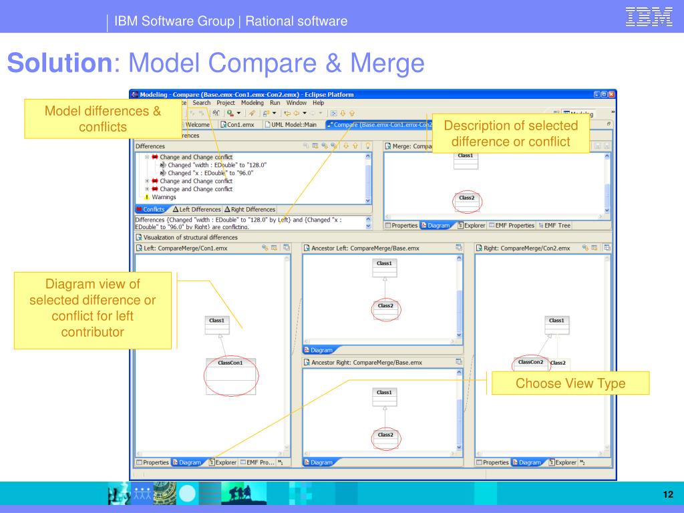Select ClassCon1 class in Left diagram
The width and height of the screenshot is (684, 513).
point(230,377)
